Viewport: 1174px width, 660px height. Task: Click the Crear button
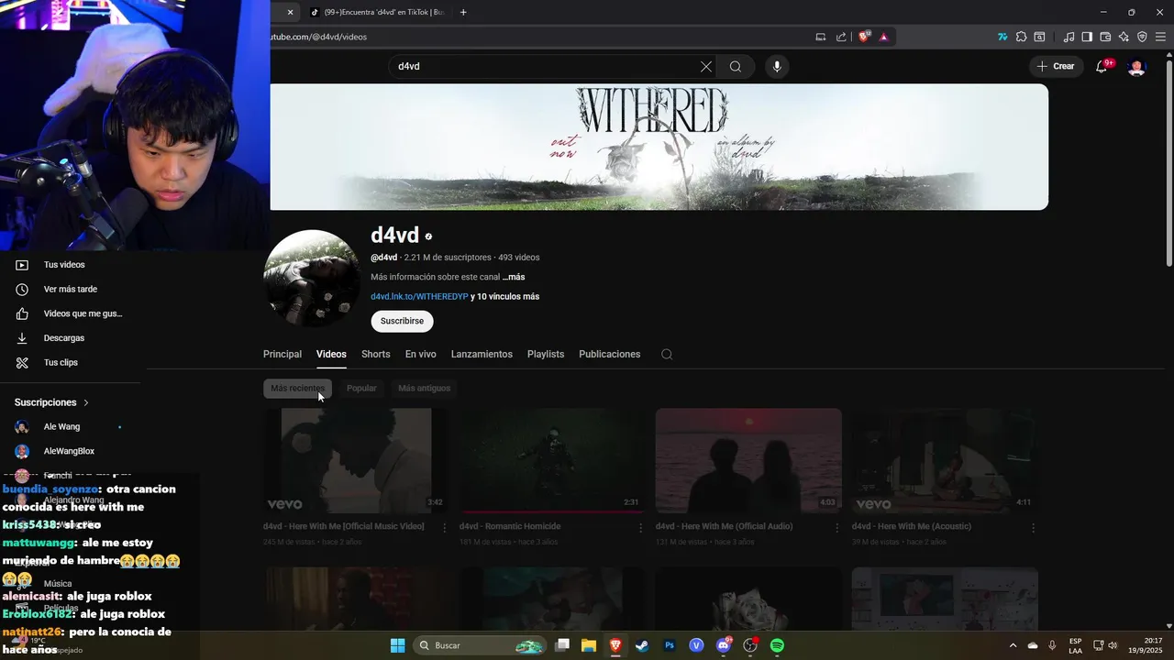click(x=1056, y=66)
